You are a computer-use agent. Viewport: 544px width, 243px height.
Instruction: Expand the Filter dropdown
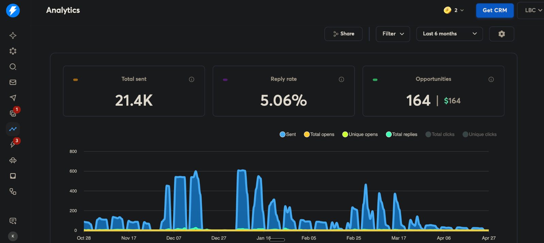pyautogui.click(x=393, y=34)
